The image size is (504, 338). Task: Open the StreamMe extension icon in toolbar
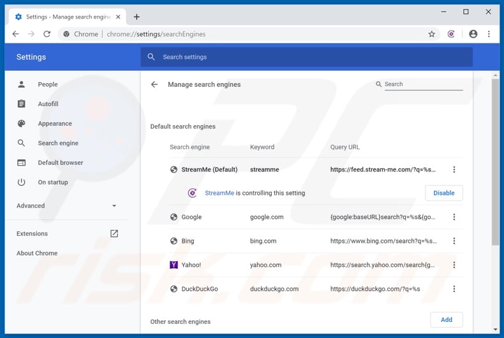[x=451, y=34]
